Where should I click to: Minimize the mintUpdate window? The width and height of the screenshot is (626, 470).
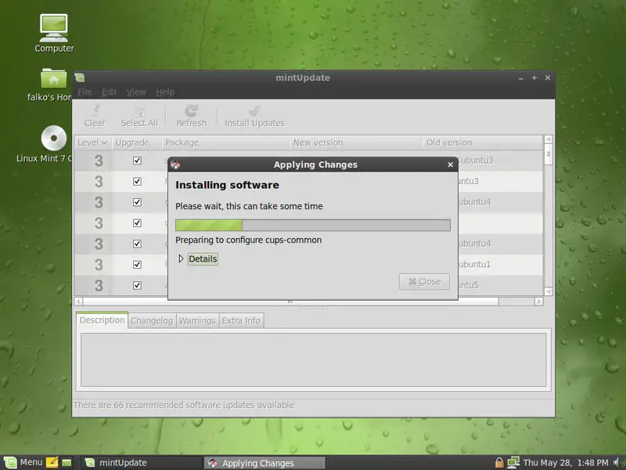pos(520,78)
